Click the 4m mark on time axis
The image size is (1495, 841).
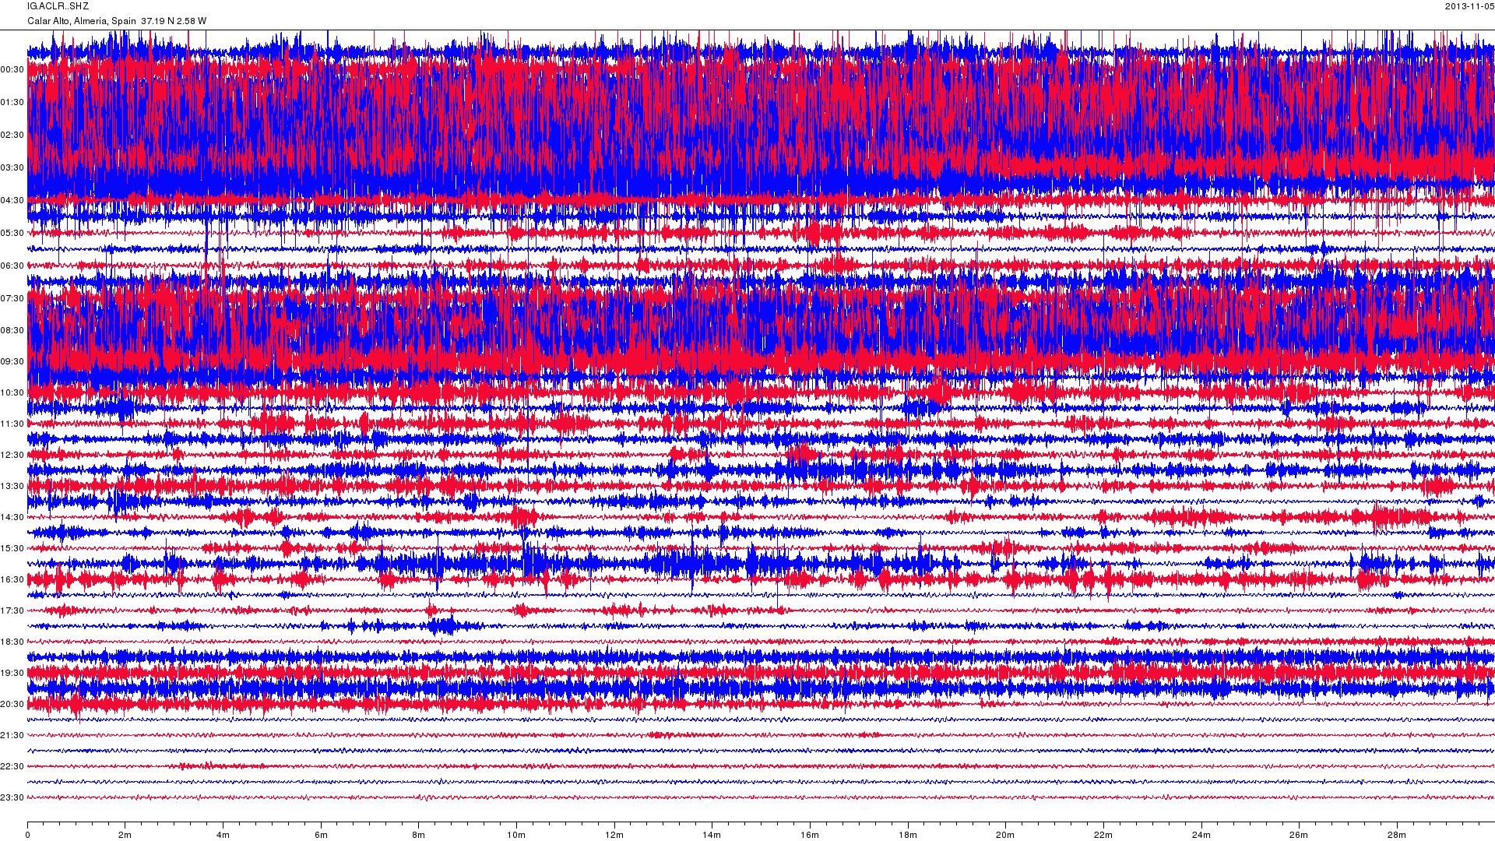point(223,835)
